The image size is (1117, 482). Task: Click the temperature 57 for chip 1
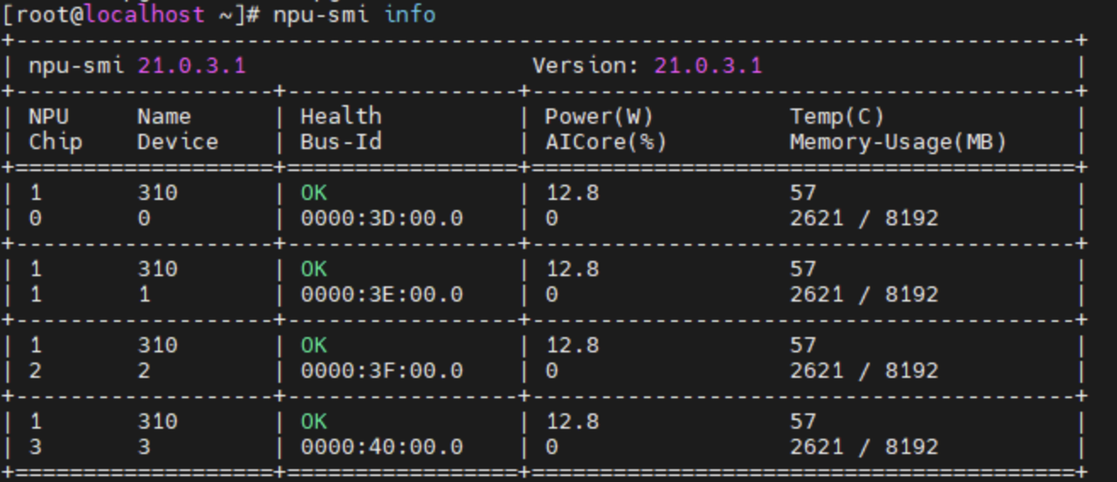803,269
